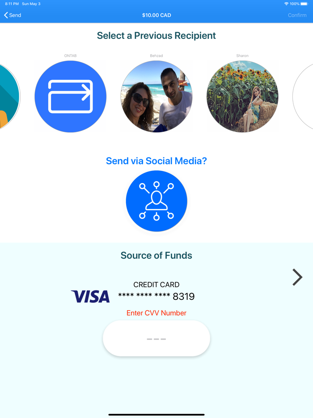Expand source of funds with right chevron
Viewport: 313px width, 418px height.
(297, 277)
